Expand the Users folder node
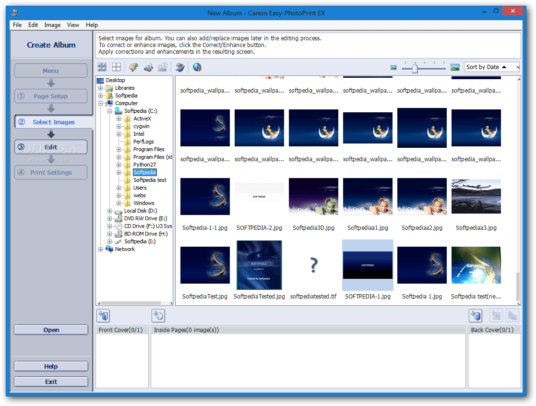 coord(119,188)
